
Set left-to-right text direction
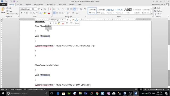(74, 9)
